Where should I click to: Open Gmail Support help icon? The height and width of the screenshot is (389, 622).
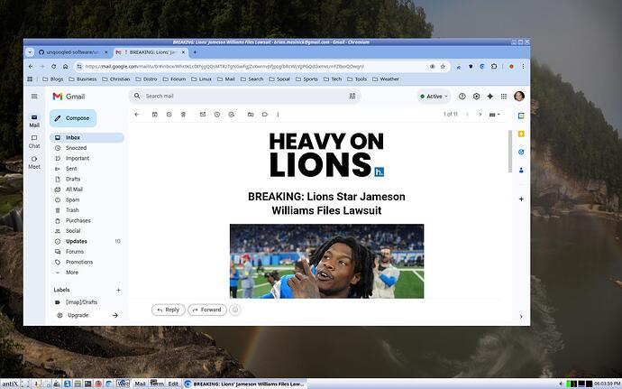462,97
